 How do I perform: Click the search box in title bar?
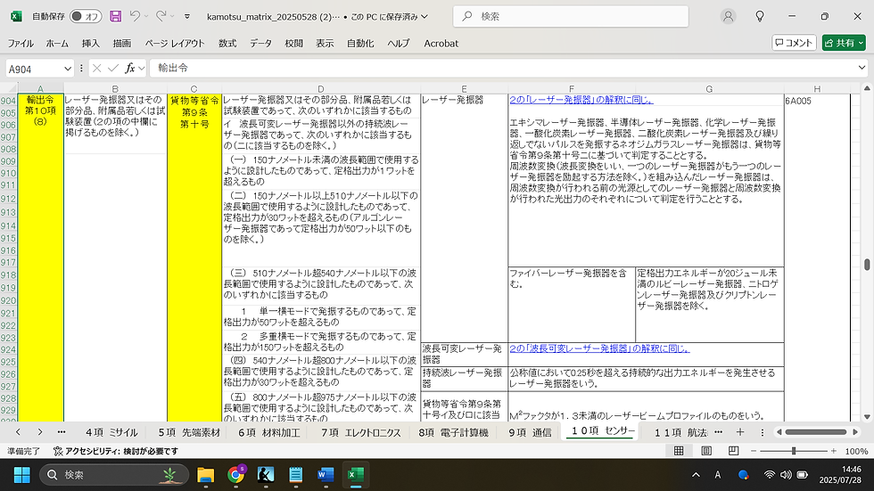coord(571,17)
